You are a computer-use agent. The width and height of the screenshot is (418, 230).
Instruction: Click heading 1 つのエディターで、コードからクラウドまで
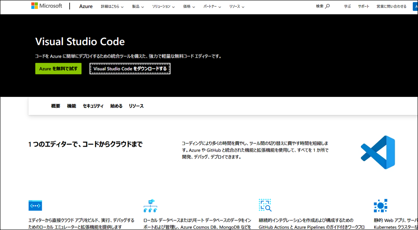[85, 144]
